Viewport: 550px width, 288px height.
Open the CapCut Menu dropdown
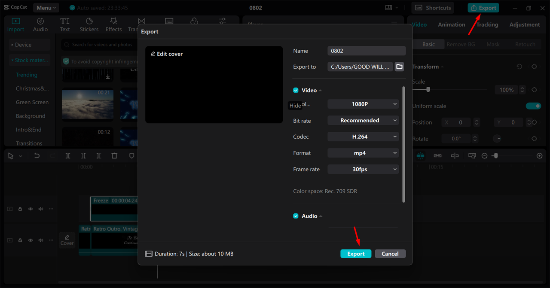point(46,8)
